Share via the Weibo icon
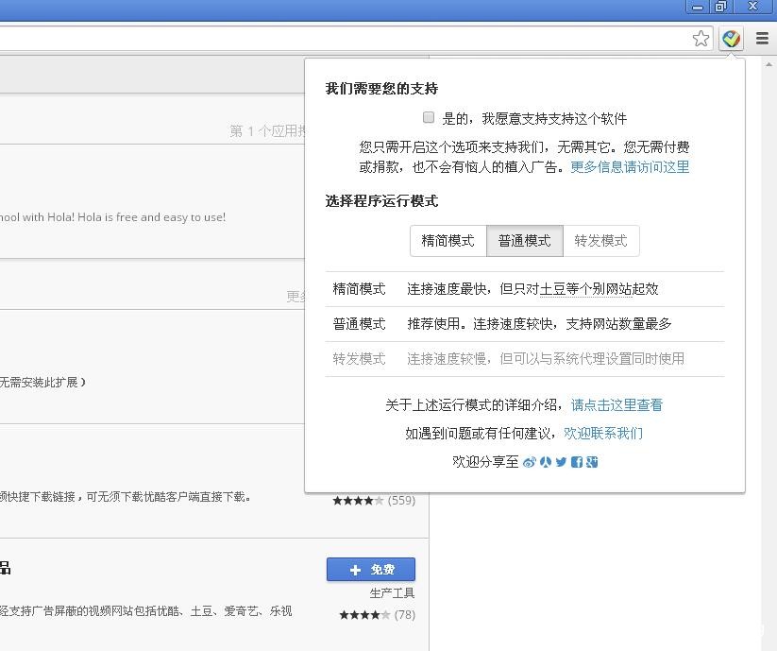 (x=530, y=462)
